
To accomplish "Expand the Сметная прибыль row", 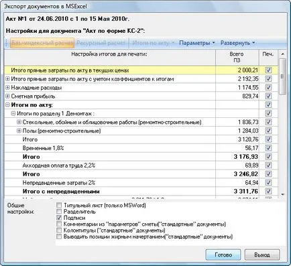I will point(7,96).
